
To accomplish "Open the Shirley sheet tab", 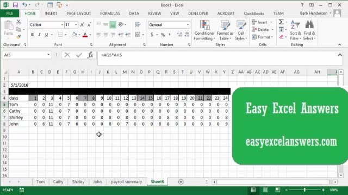I will click(78, 182).
